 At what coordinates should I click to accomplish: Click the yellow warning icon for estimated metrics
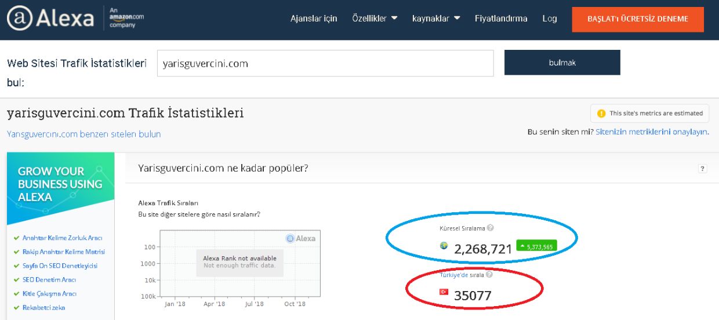click(x=601, y=114)
